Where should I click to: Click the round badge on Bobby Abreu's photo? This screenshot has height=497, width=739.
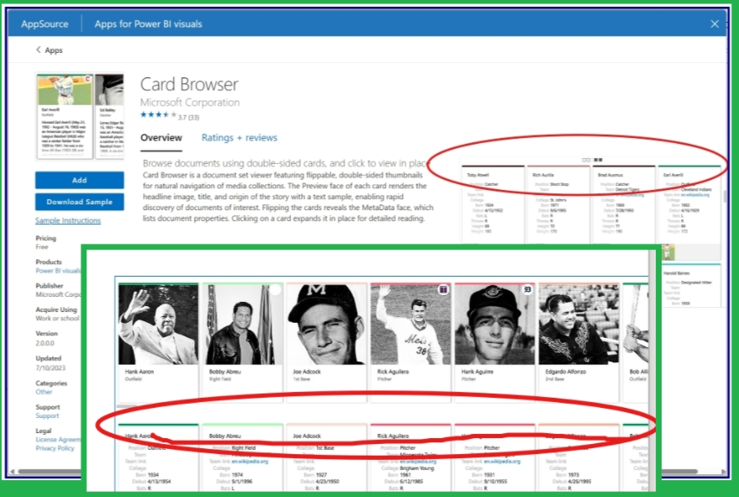[x=275, y=290]
